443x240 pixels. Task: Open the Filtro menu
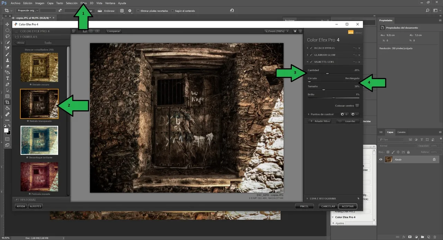pyautogui.click(x=84, y=3)
